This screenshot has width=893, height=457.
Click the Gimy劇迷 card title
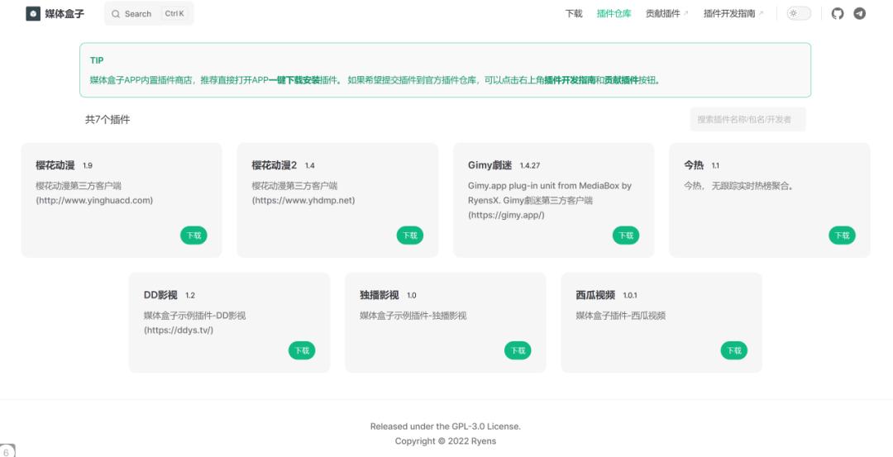489,165
